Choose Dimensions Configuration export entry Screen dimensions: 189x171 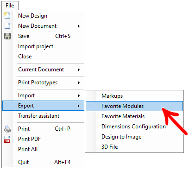134,127
